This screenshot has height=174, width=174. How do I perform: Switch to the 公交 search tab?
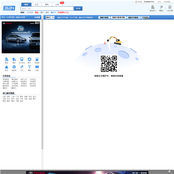click(36, 4)
